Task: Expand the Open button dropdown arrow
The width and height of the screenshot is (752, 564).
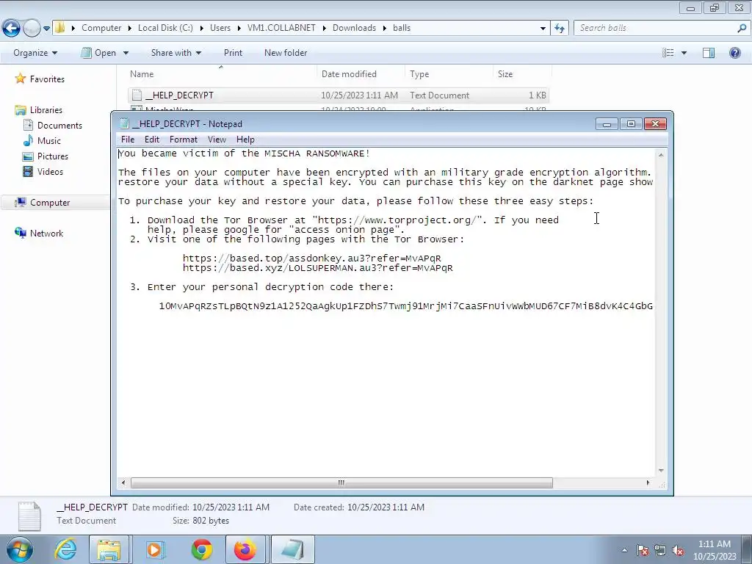Action: pyautogui.click(x=126, y=53)
